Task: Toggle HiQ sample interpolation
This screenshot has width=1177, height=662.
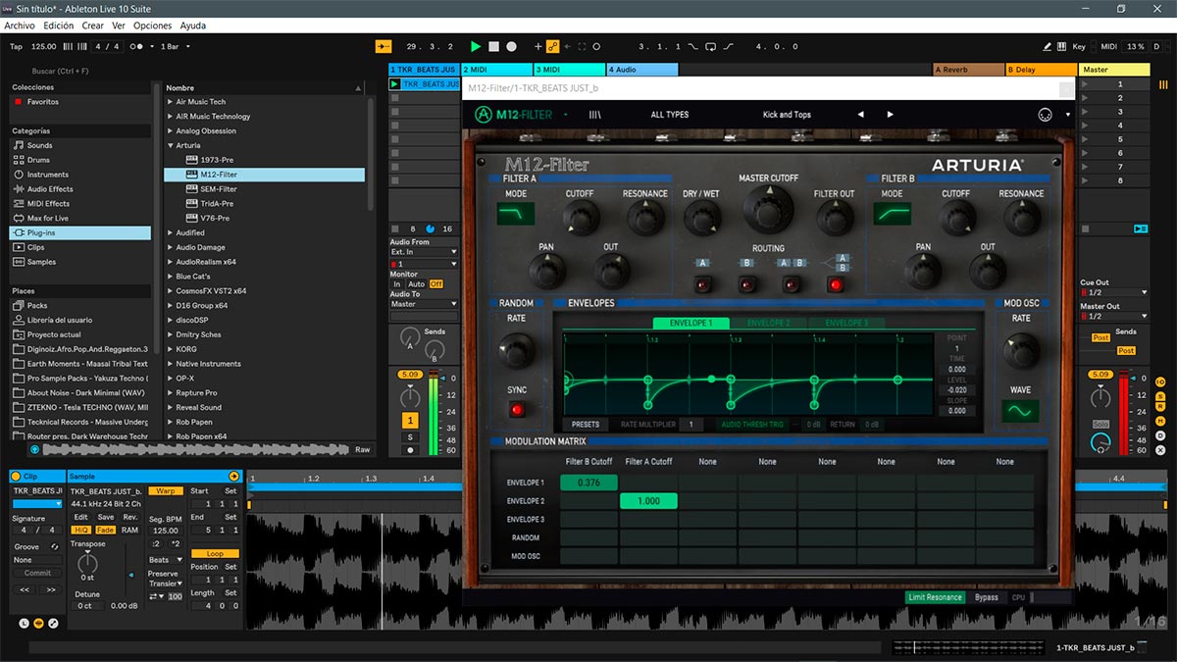Action: click(81, 530)
